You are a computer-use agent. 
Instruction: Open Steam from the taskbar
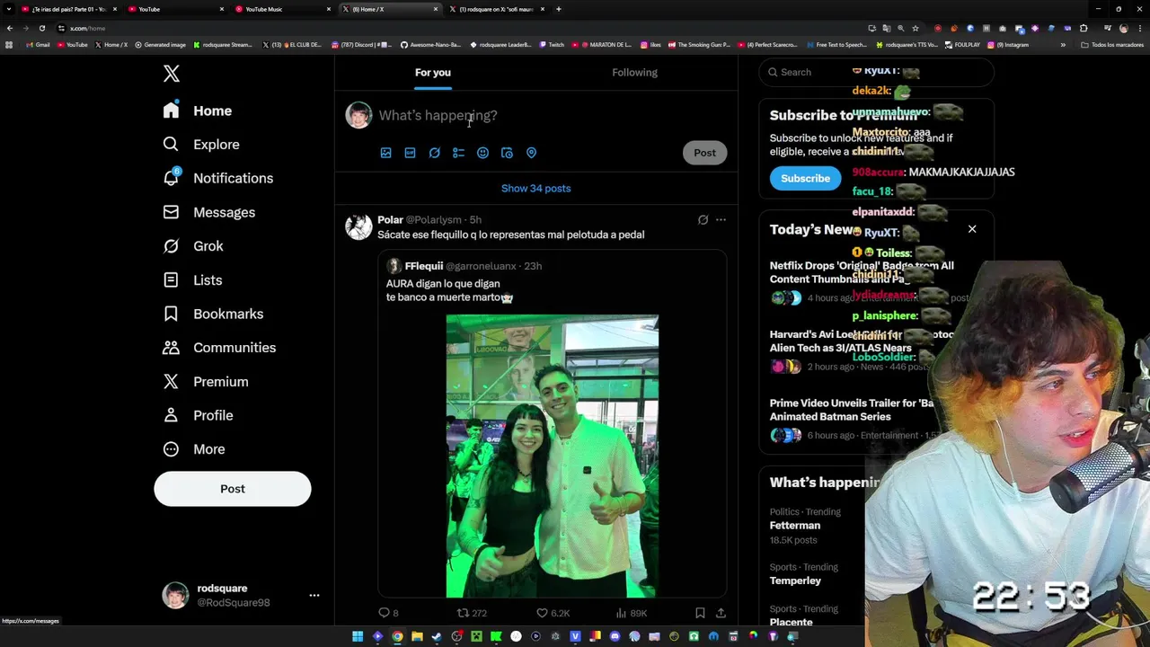[x=437, y=636]
